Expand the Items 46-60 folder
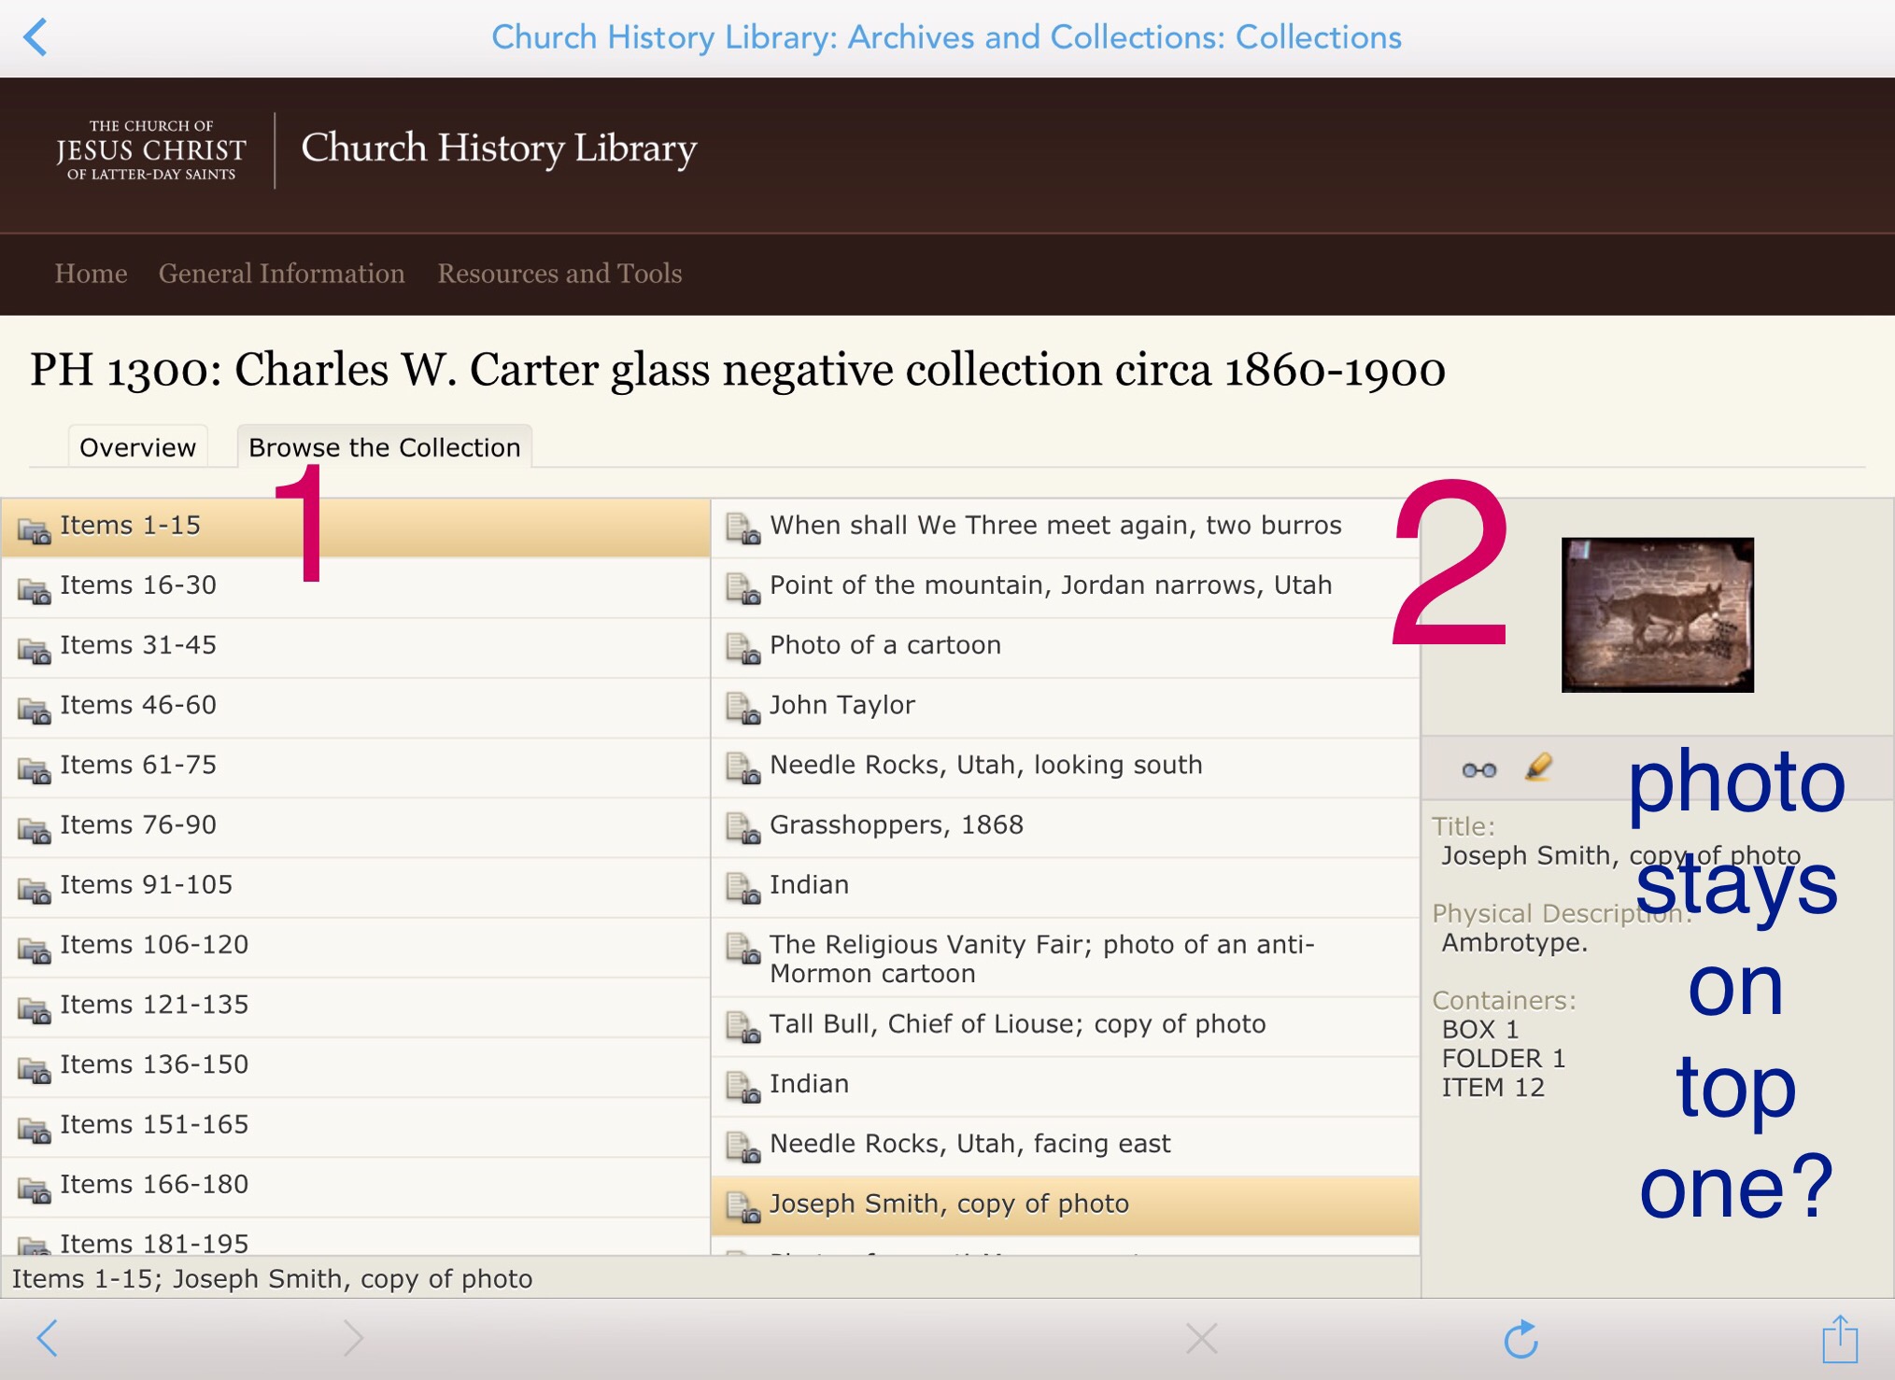 356,707
